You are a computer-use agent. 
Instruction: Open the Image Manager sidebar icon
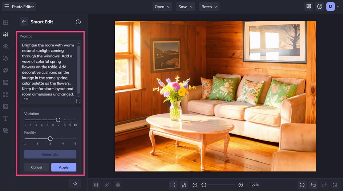point(6,22)
